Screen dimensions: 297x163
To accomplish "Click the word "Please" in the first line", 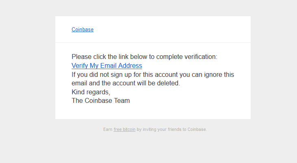I will 82,57.
